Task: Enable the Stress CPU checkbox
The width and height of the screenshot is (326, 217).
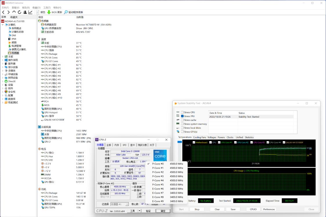Action: click(x=182, y=112)
